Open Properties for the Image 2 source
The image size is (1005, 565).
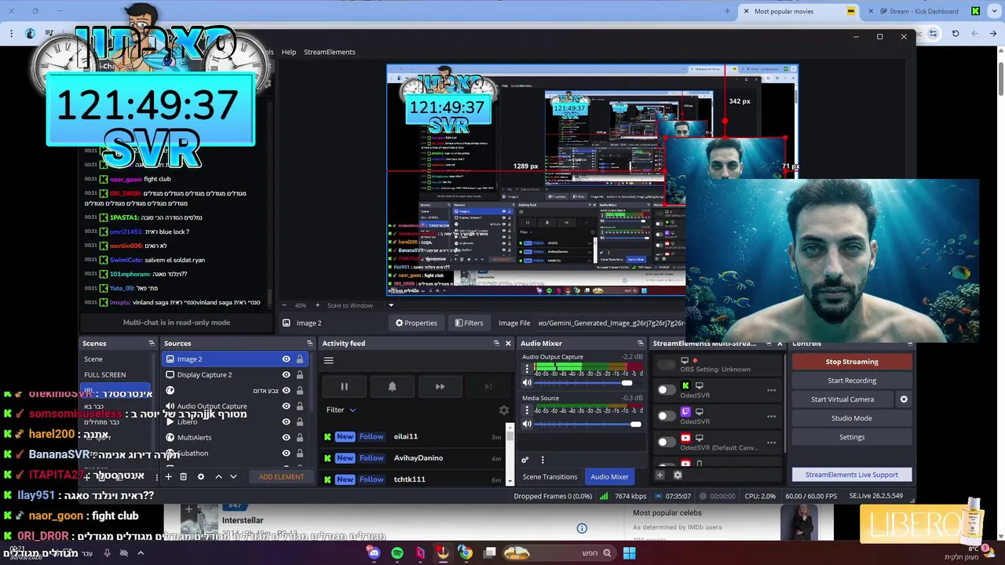coord(416,323)
